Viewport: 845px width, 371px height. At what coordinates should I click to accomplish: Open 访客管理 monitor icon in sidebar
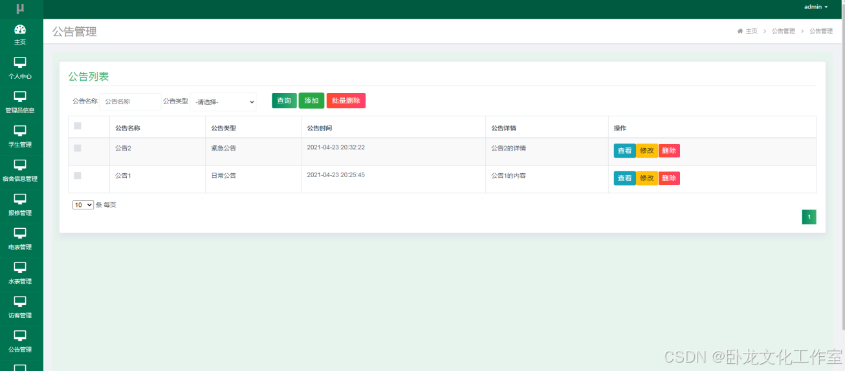[20, 302]
